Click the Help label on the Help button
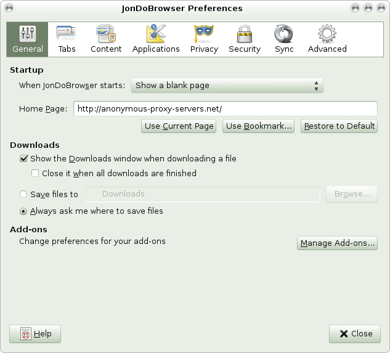 [x=43, y=334]
